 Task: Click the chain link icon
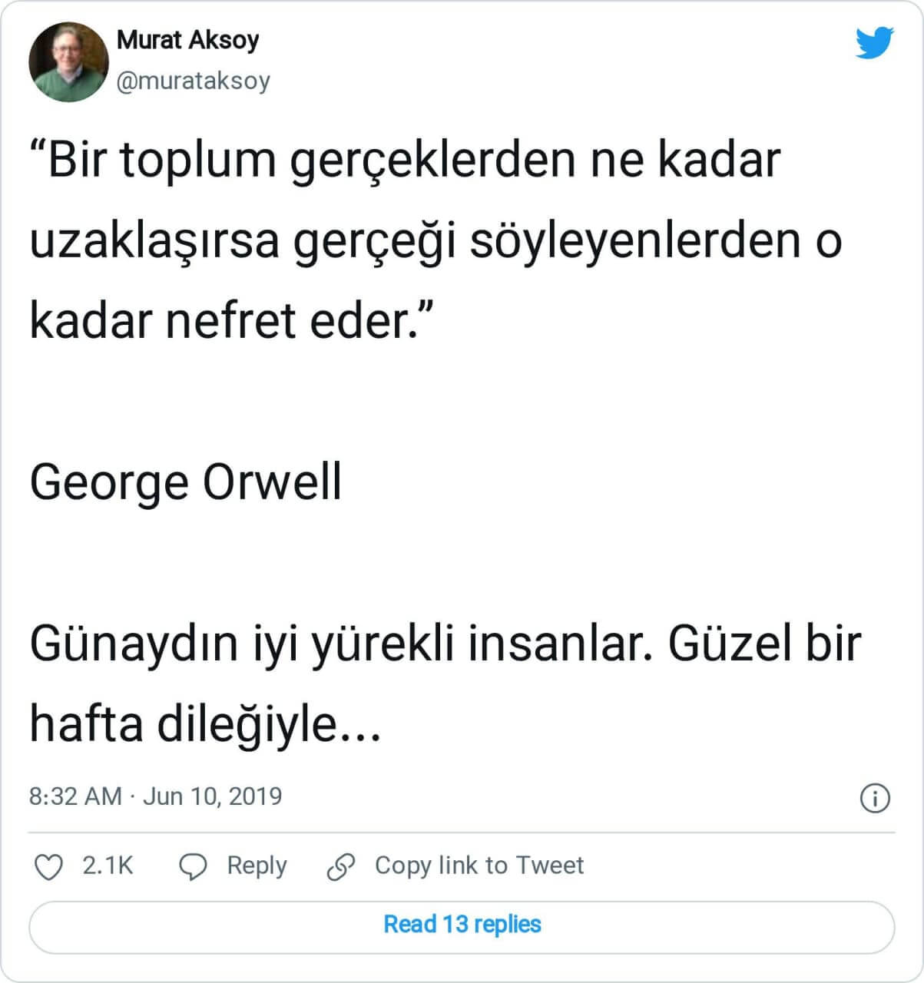340,867
